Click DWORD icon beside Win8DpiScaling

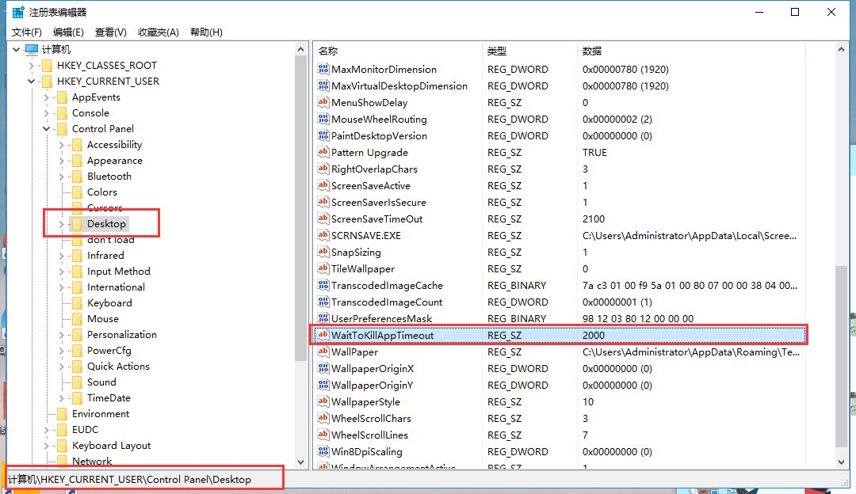click(323, 451)
